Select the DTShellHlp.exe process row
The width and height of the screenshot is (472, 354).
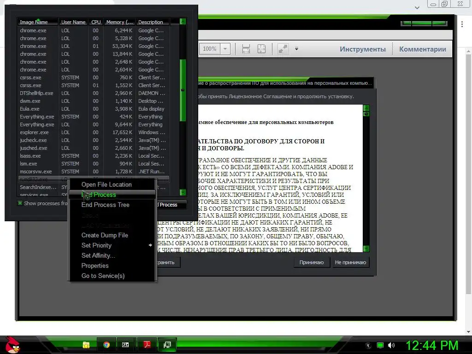point(93,93)
